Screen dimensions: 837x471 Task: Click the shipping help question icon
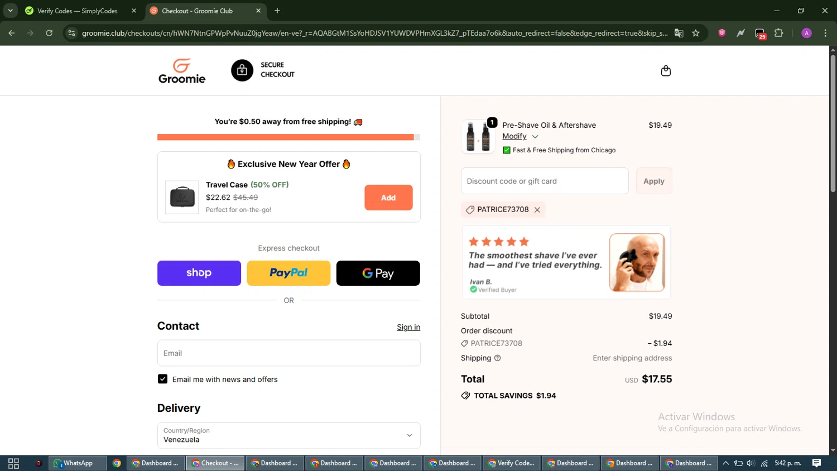coord(498,358)
